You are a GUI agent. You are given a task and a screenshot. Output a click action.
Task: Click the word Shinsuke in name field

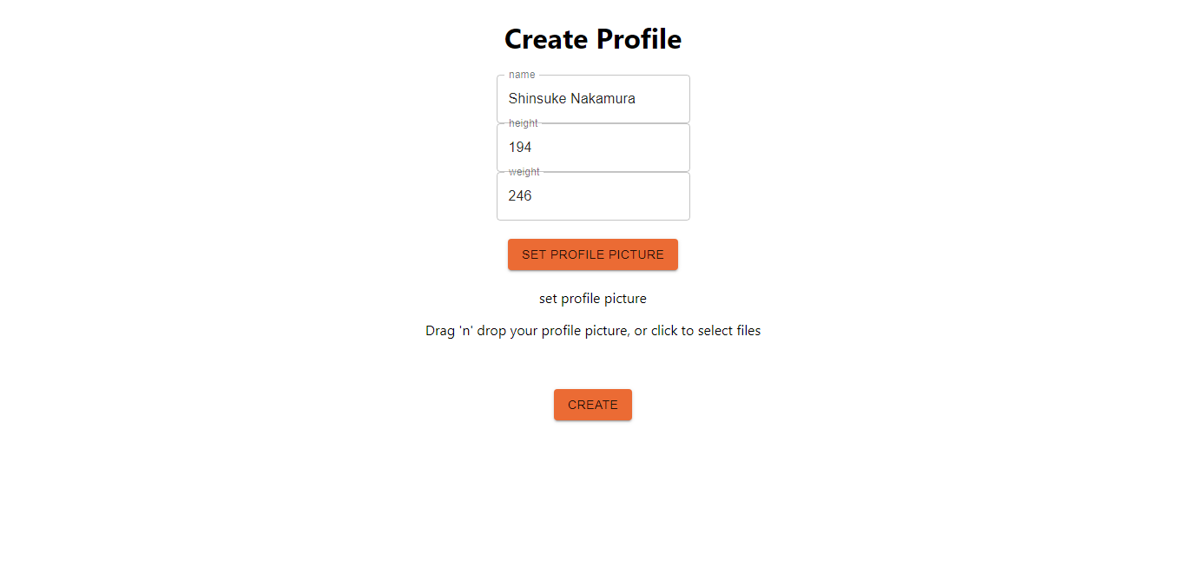click(537, 99)
